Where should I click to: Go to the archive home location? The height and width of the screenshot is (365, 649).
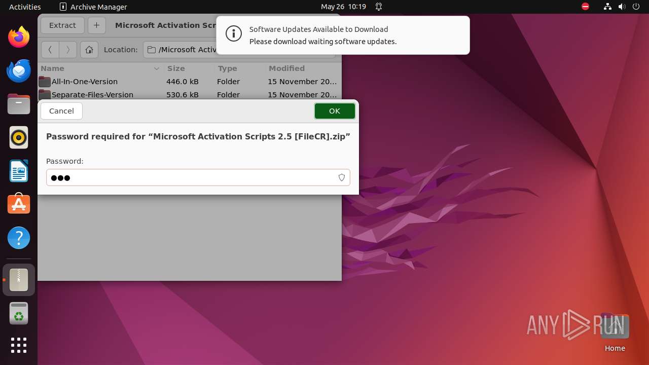89,50
